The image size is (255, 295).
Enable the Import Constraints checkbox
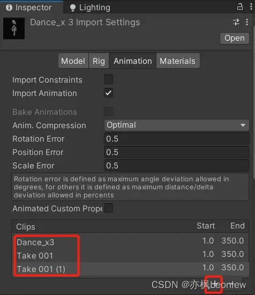(108, 79)
